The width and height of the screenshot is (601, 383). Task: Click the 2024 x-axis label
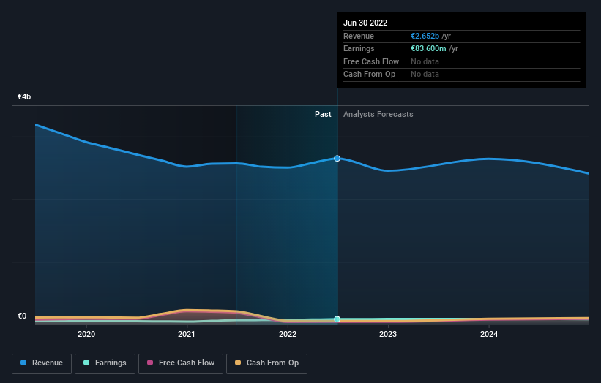pyautogui.click(x=489, y=334)
